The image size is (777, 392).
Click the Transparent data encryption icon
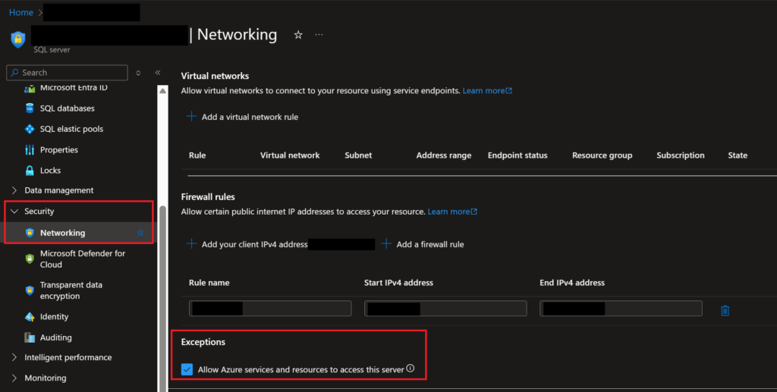[x=30, y=290]
